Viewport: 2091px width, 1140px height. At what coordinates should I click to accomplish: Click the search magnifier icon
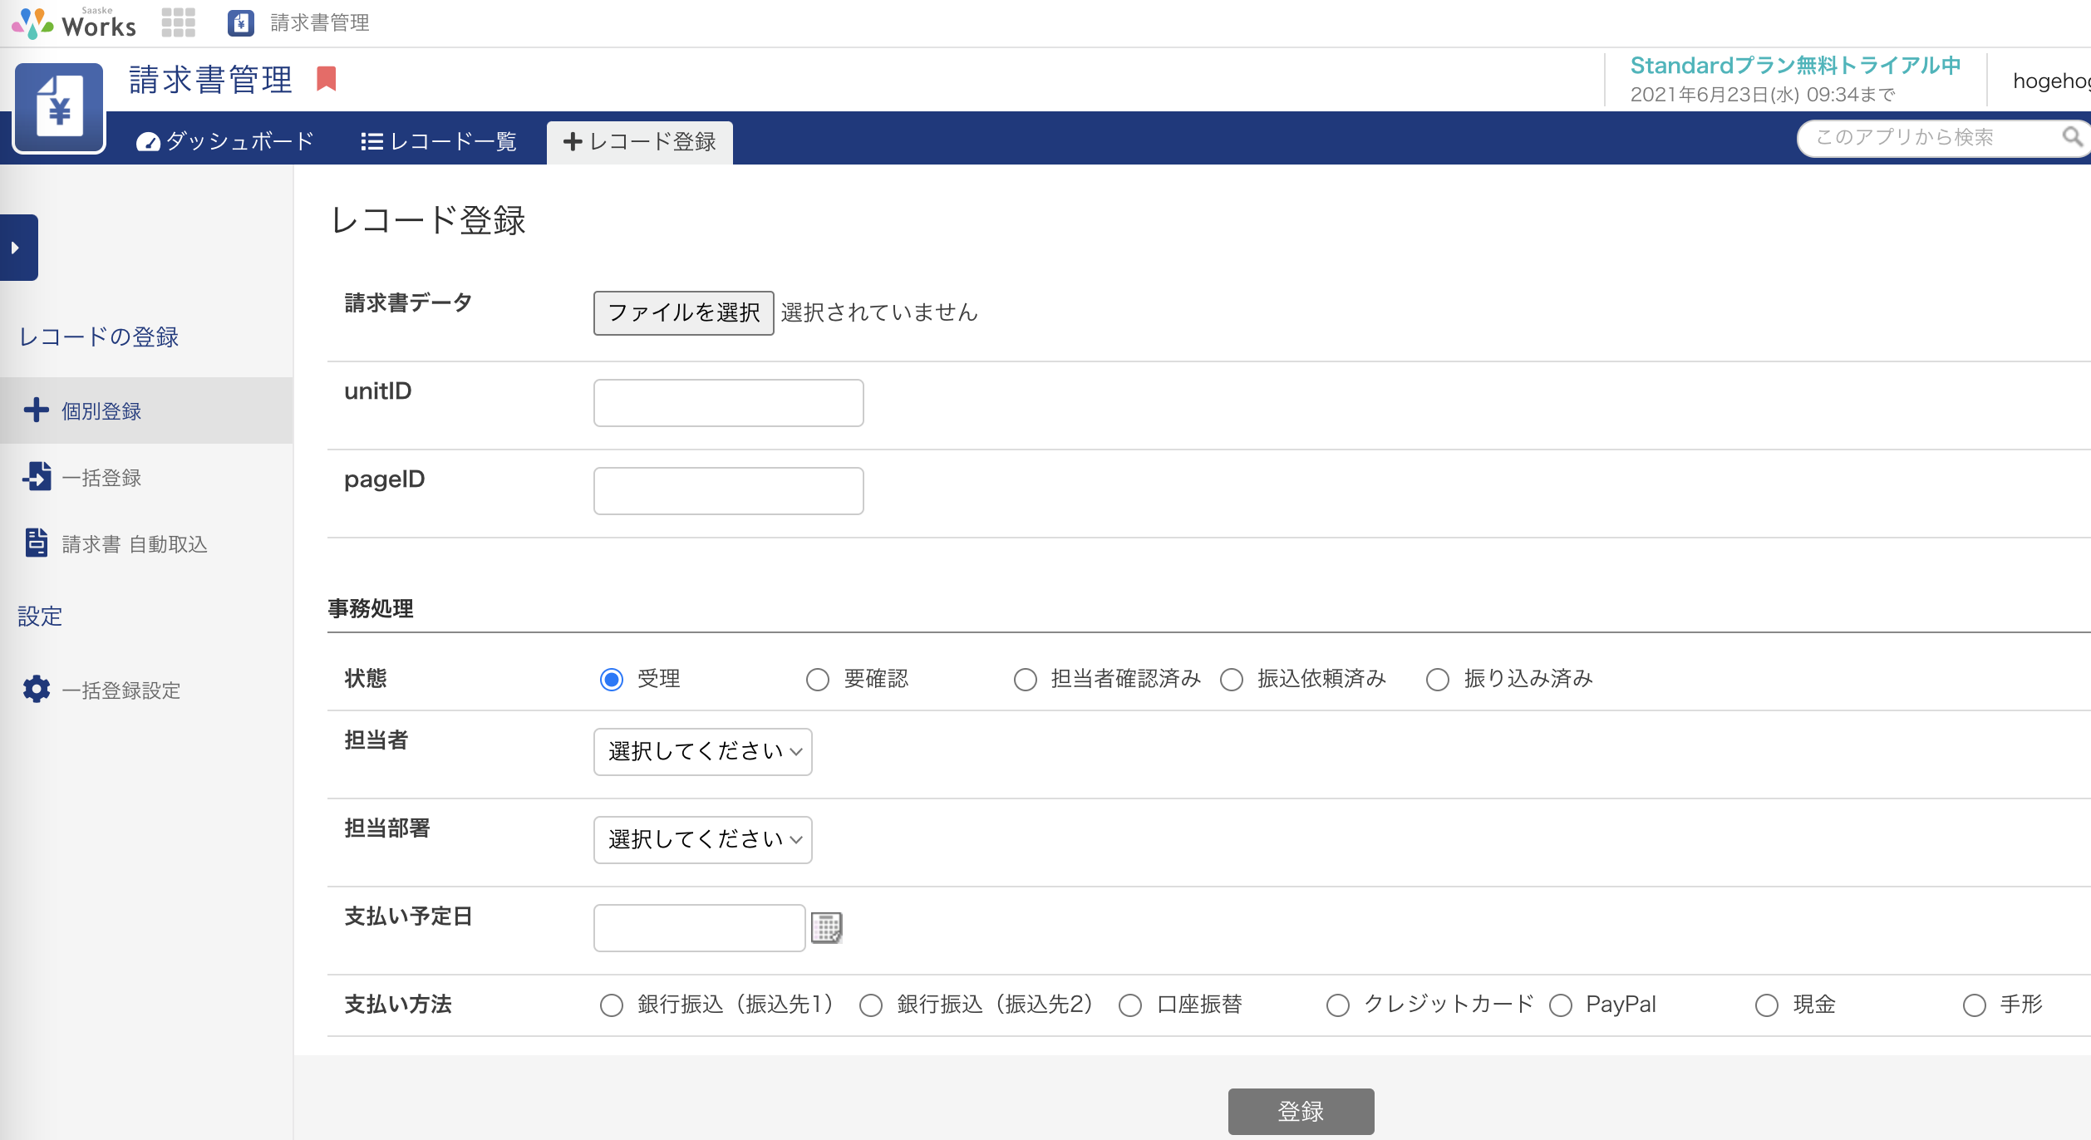2072,136
